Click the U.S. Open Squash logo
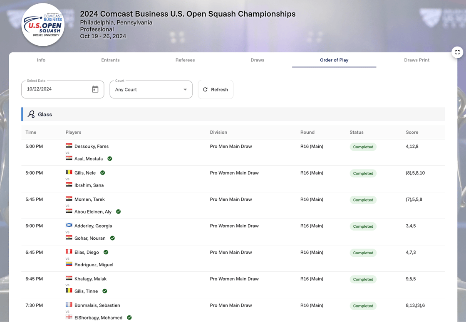Screen dimensions: 466x322 tap(43, 25)
